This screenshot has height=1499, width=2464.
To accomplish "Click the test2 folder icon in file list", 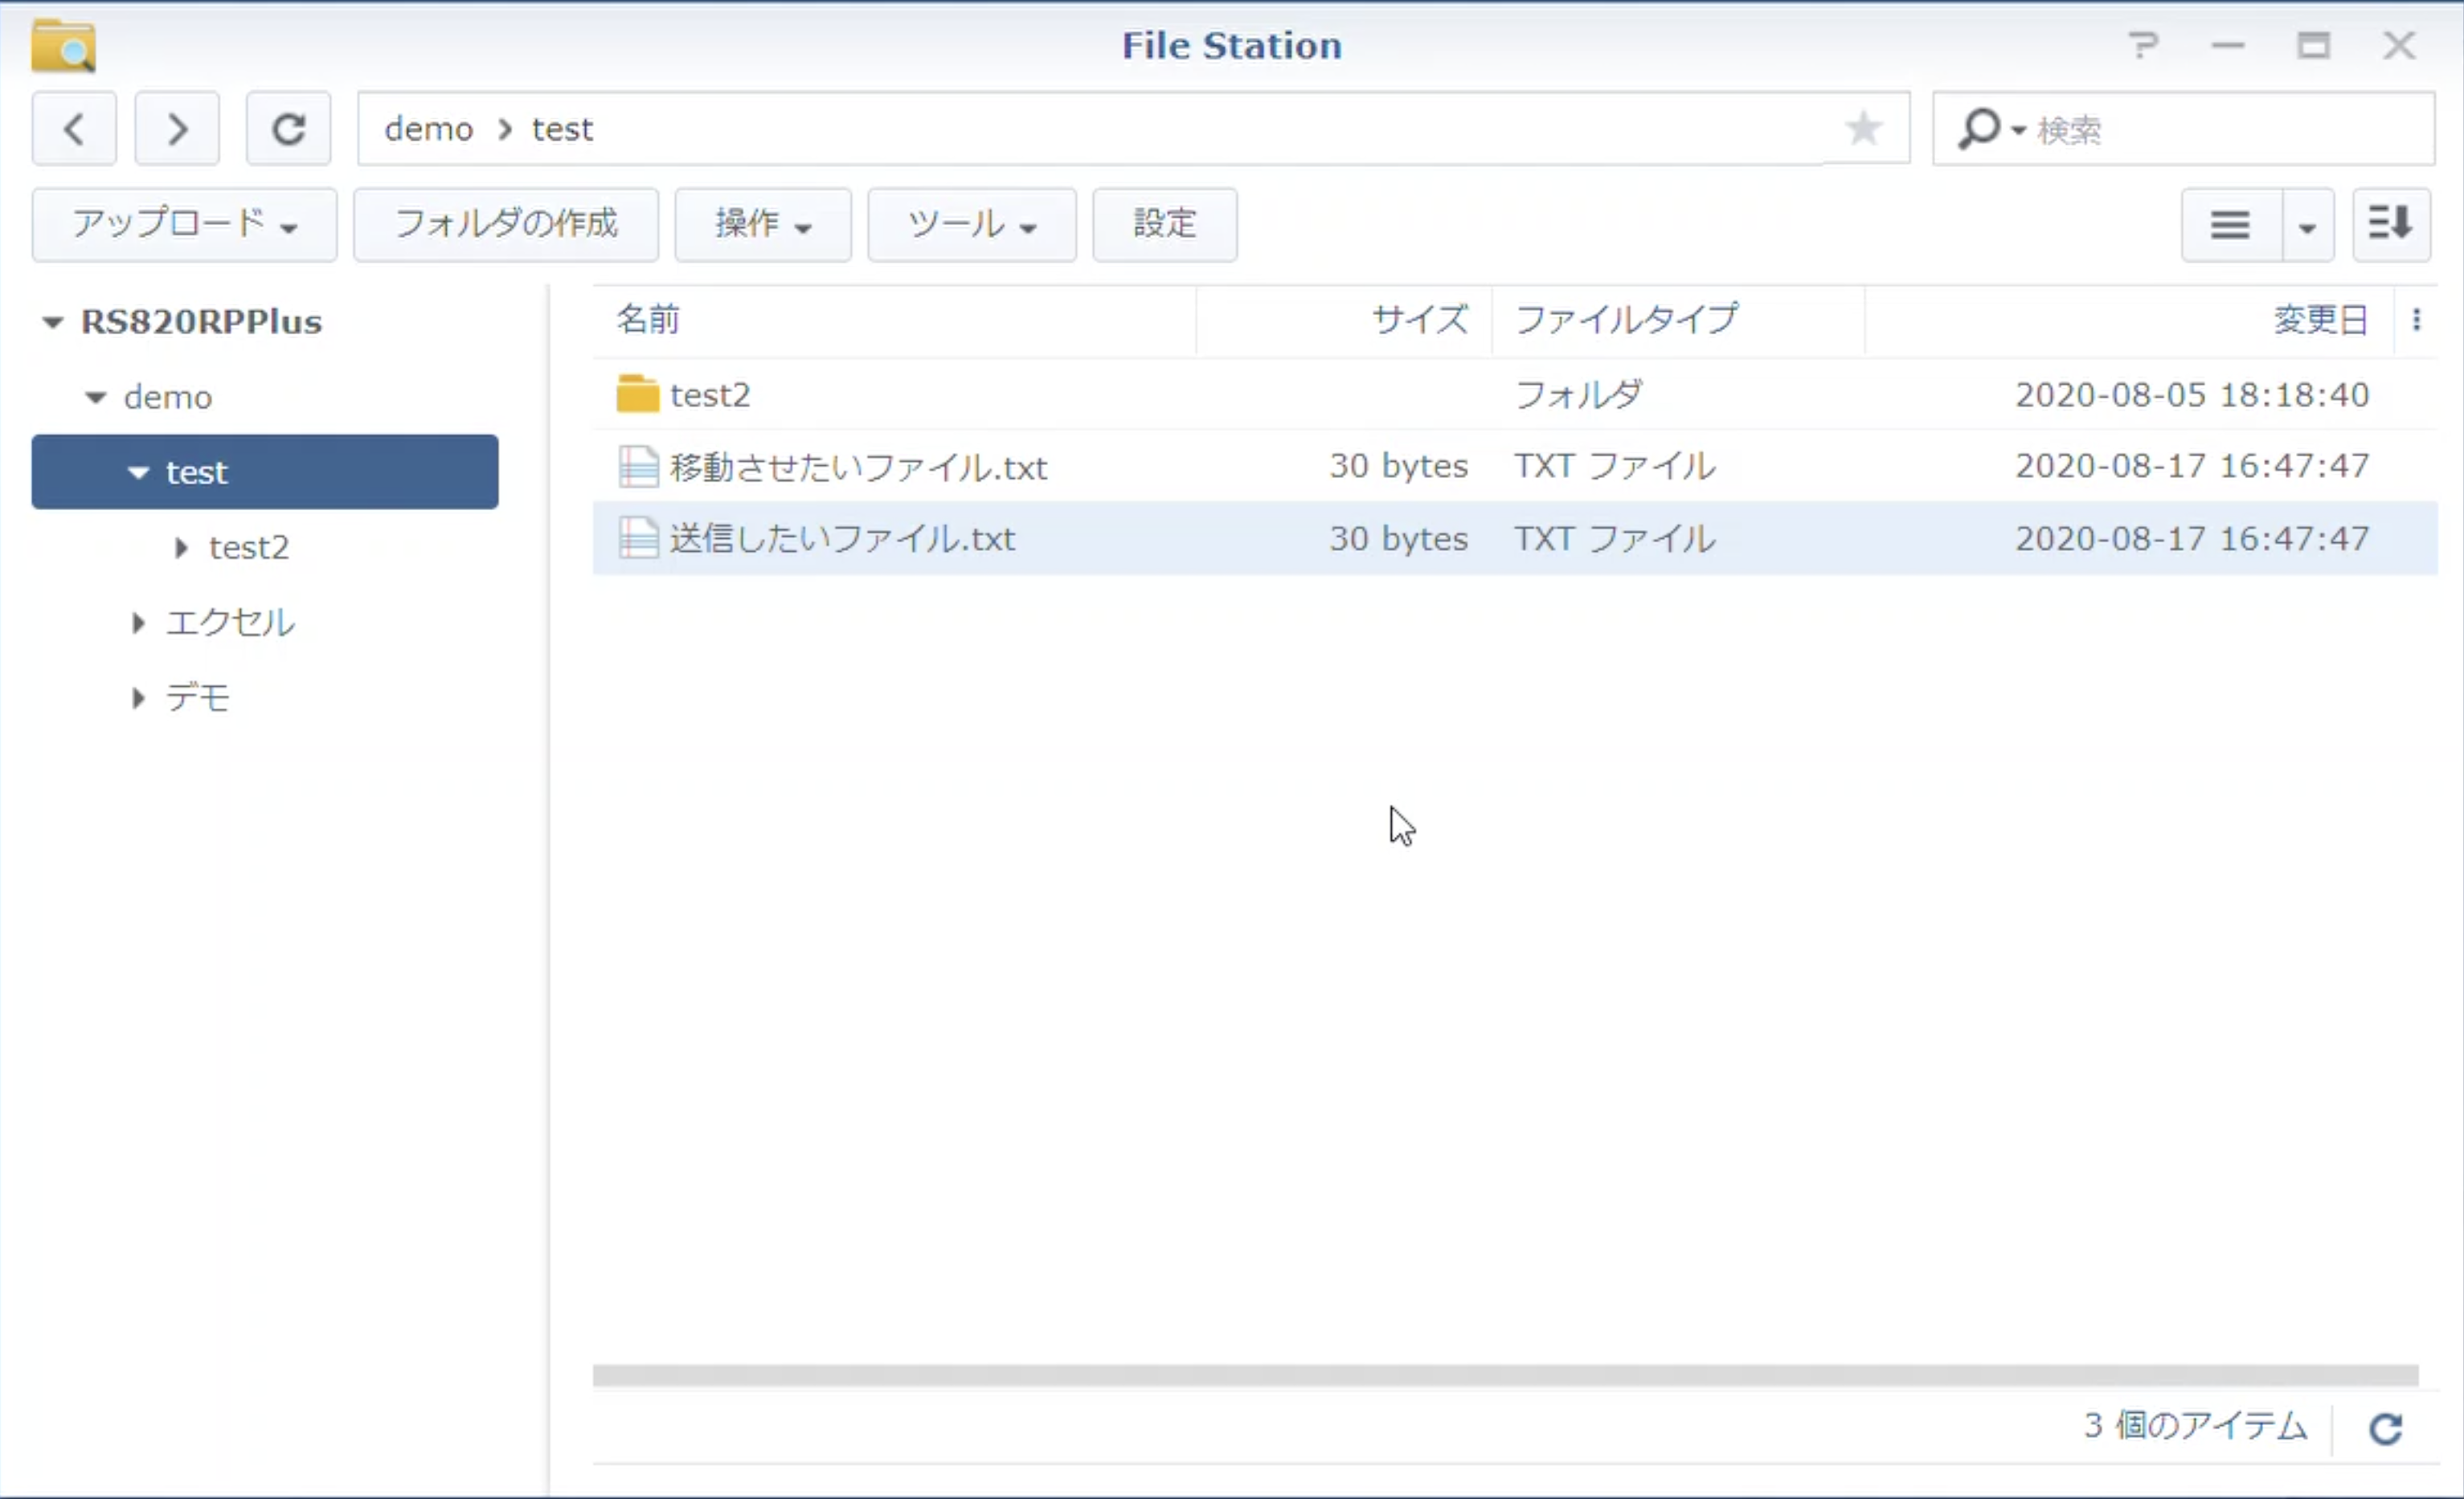I will [x=637, y=394].
